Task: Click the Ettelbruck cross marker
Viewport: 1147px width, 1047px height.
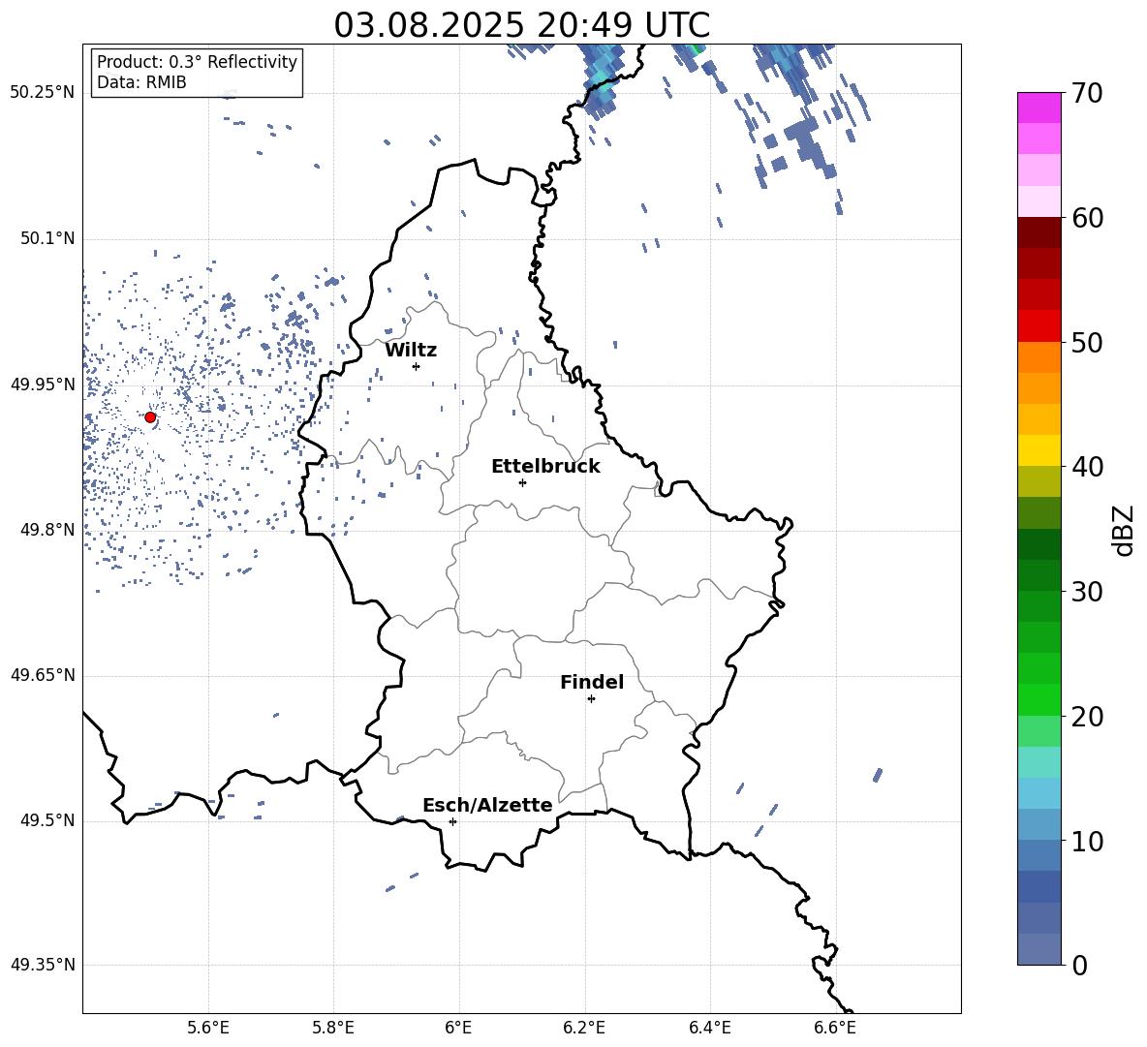Action: pyautogui.click(x=522, y=482)
